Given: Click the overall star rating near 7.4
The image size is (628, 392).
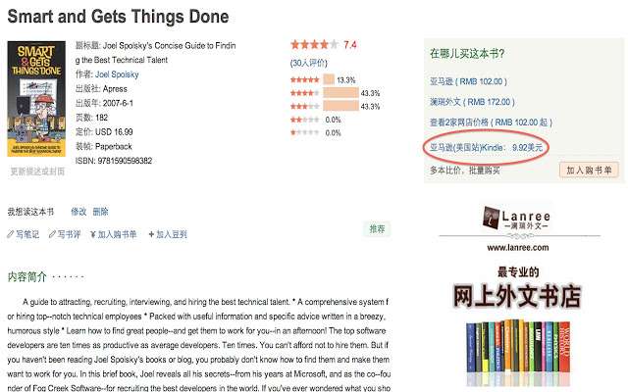Looking at the screenshot, I should [x=314, y=44].
